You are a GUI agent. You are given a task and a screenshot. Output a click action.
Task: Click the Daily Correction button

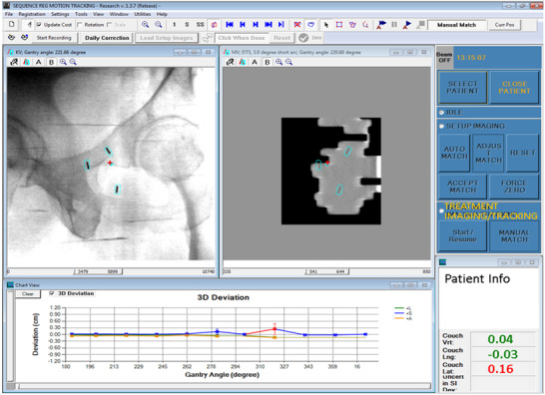[x=107, y=38]
